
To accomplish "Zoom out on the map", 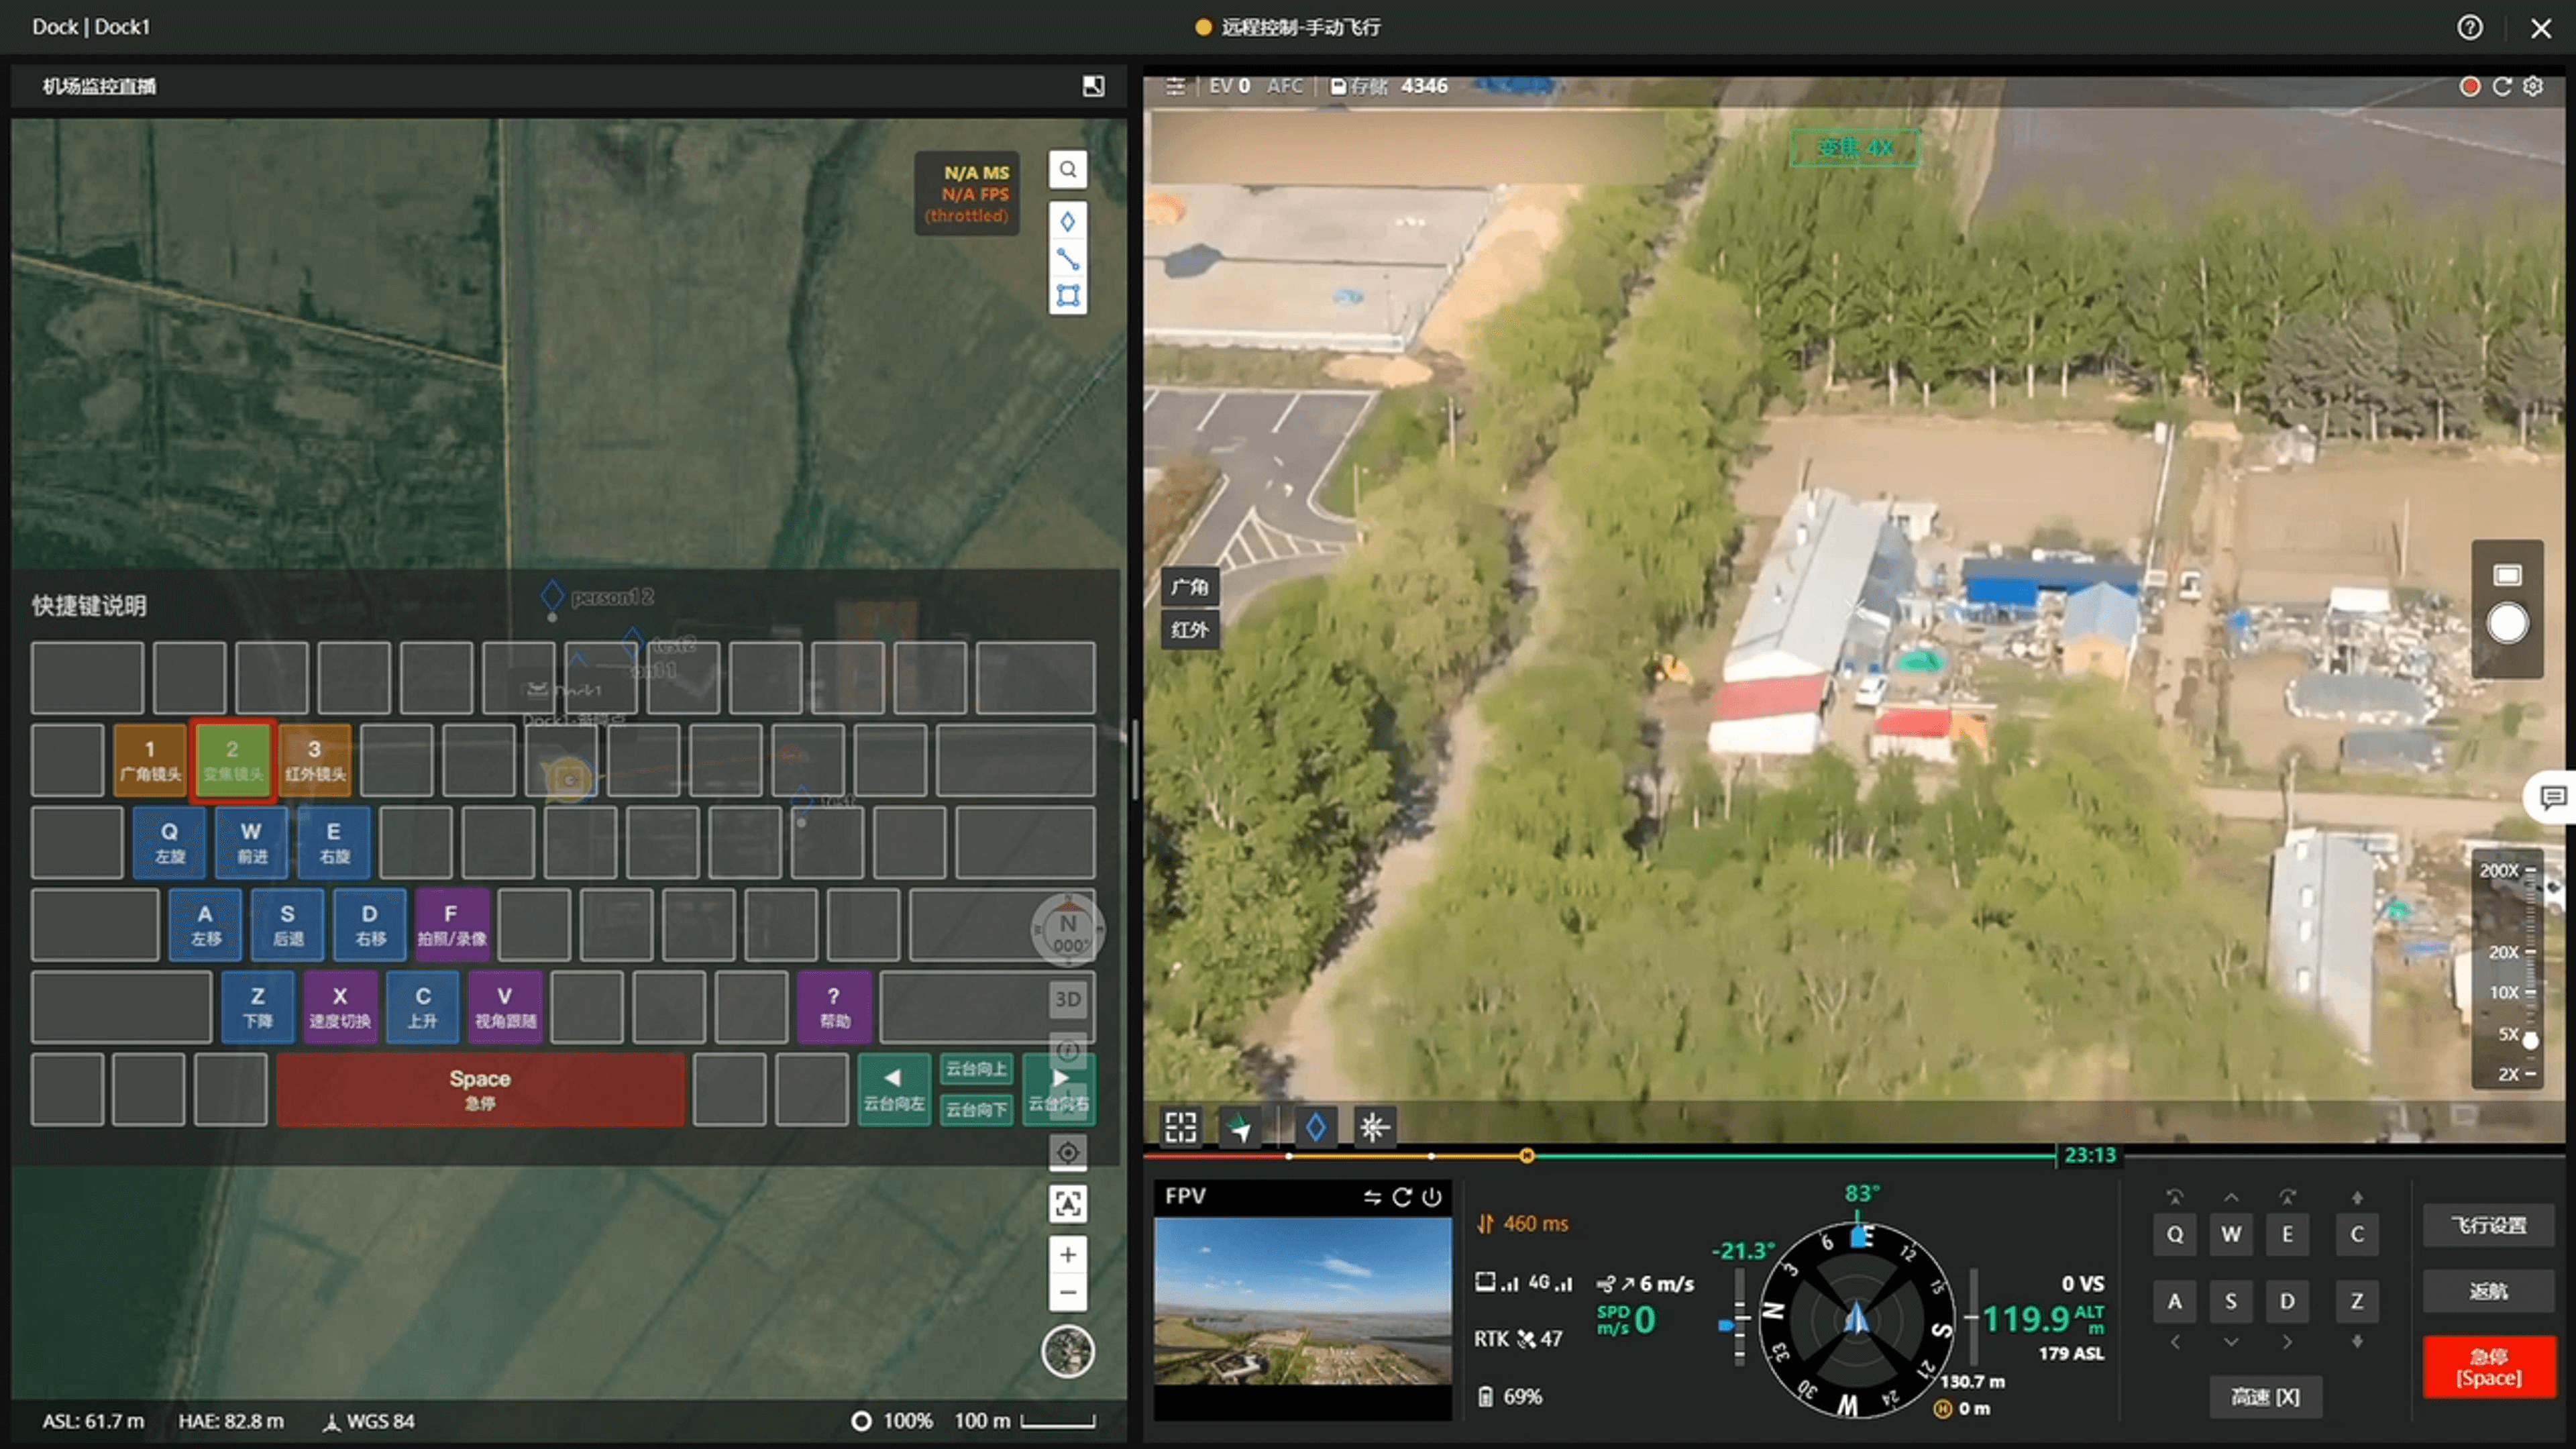I will (x=1067, y=1292).
